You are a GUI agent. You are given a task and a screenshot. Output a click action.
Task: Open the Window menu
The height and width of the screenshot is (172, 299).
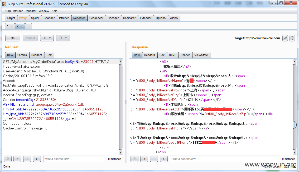click(x=44, y=11)
